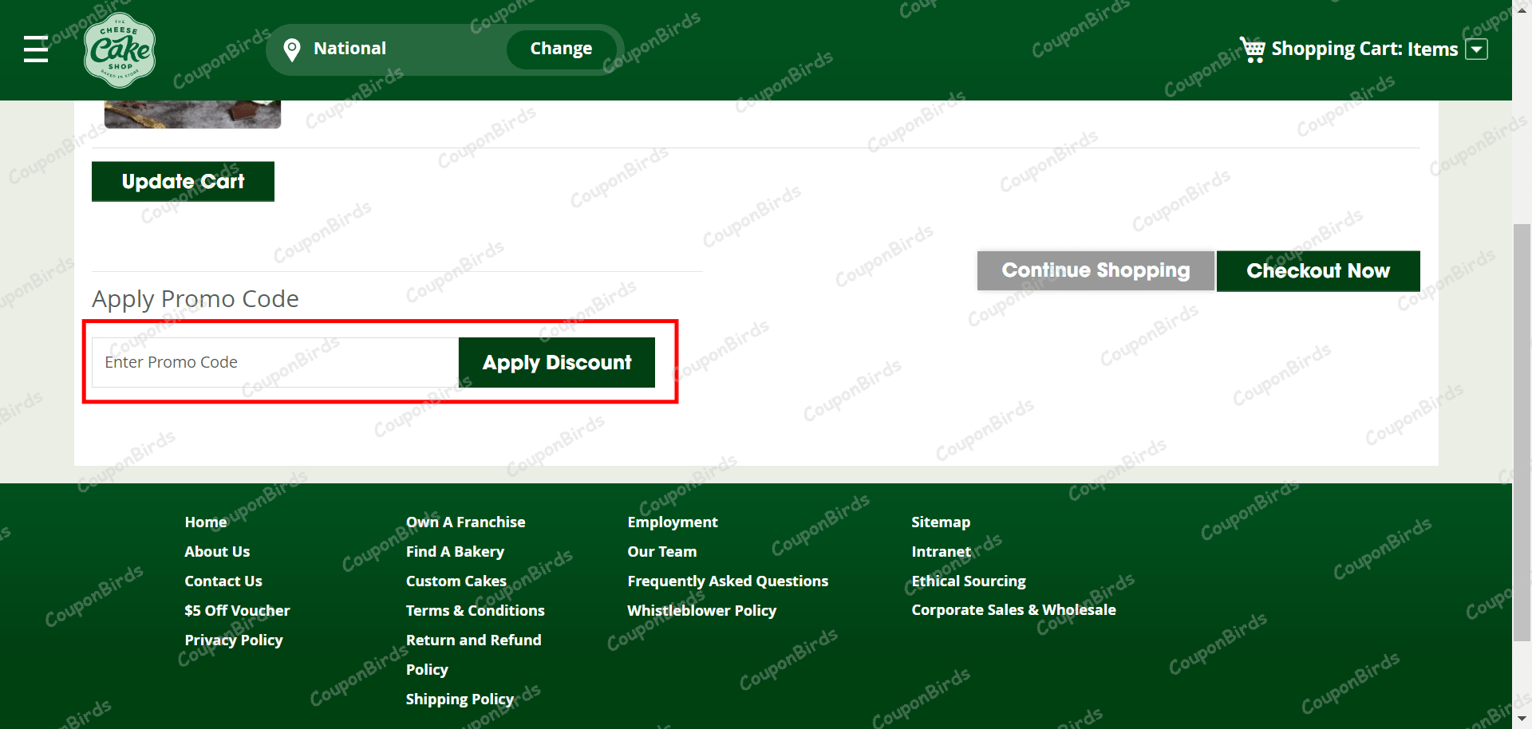The height and width of the screenshot is (729, 1532).
Task: Click the page vertical scrollbar
Action: [x=1522, y=431]
